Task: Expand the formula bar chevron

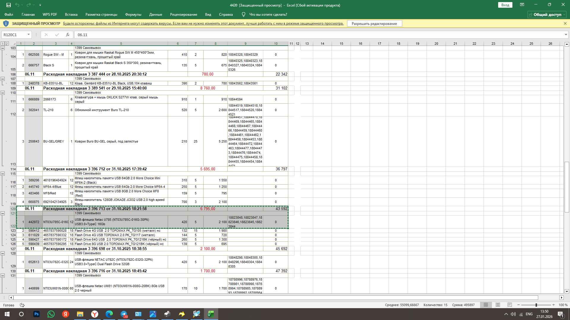Action: [x=566, y=35]
